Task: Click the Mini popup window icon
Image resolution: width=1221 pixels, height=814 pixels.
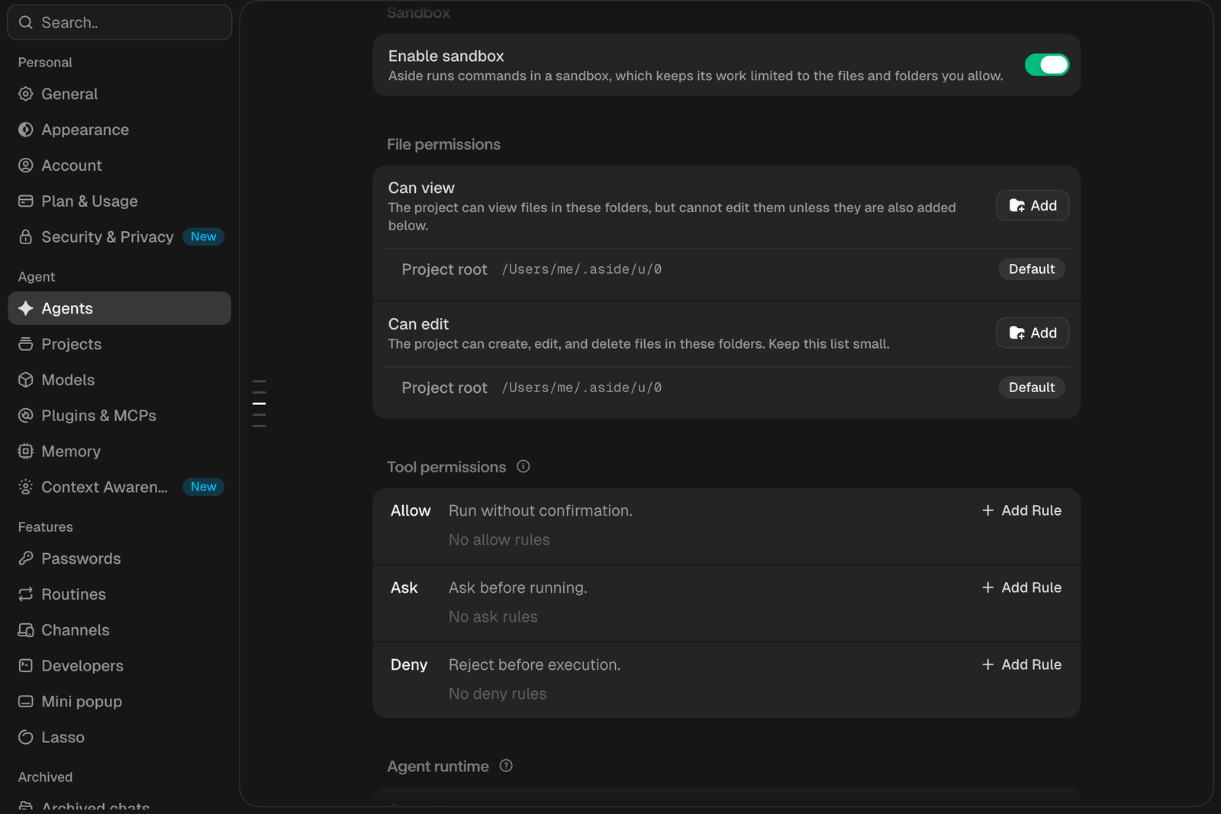Action: (26, 702)
